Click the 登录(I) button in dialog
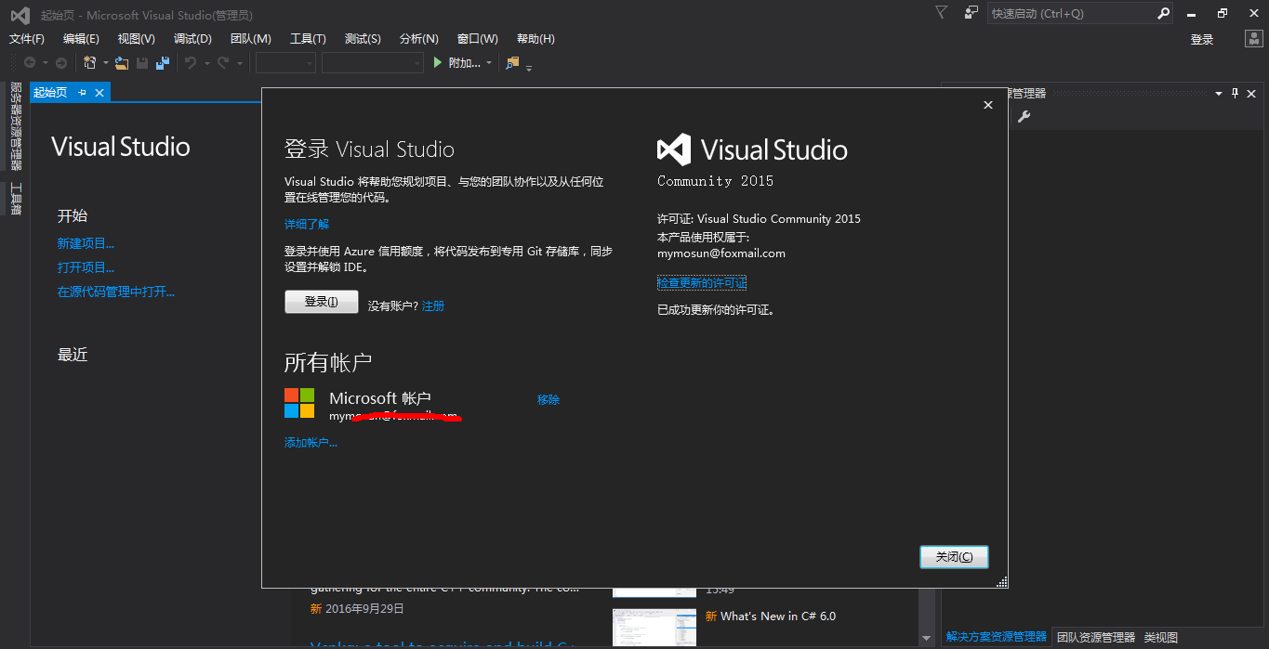Viewport: 1269px width, 649px height. tap(321, 302)
